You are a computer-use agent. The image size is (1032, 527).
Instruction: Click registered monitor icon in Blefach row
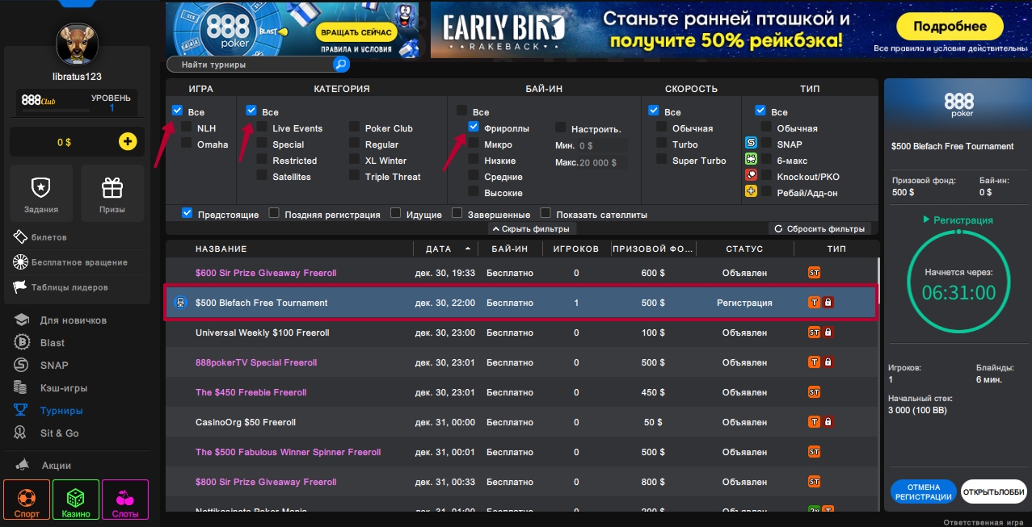[180, 303]
